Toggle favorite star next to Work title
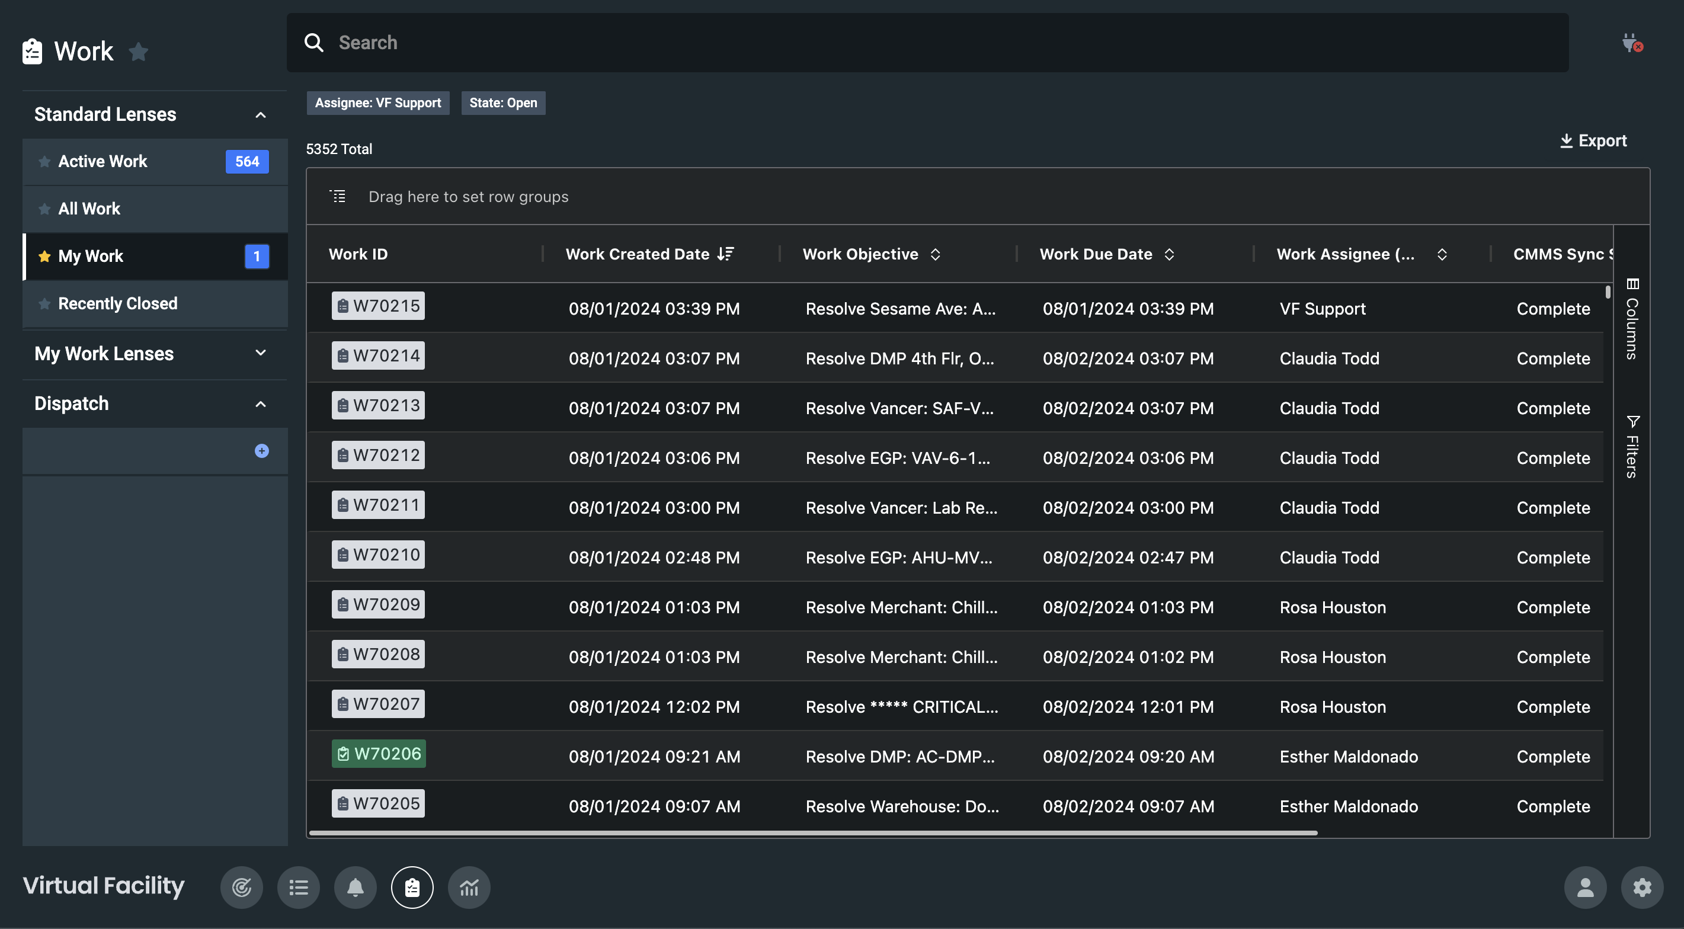 coord(139,52)
